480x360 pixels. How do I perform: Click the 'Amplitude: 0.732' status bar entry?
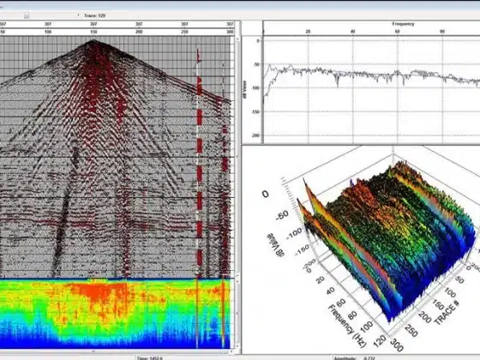tap(355, 358)
